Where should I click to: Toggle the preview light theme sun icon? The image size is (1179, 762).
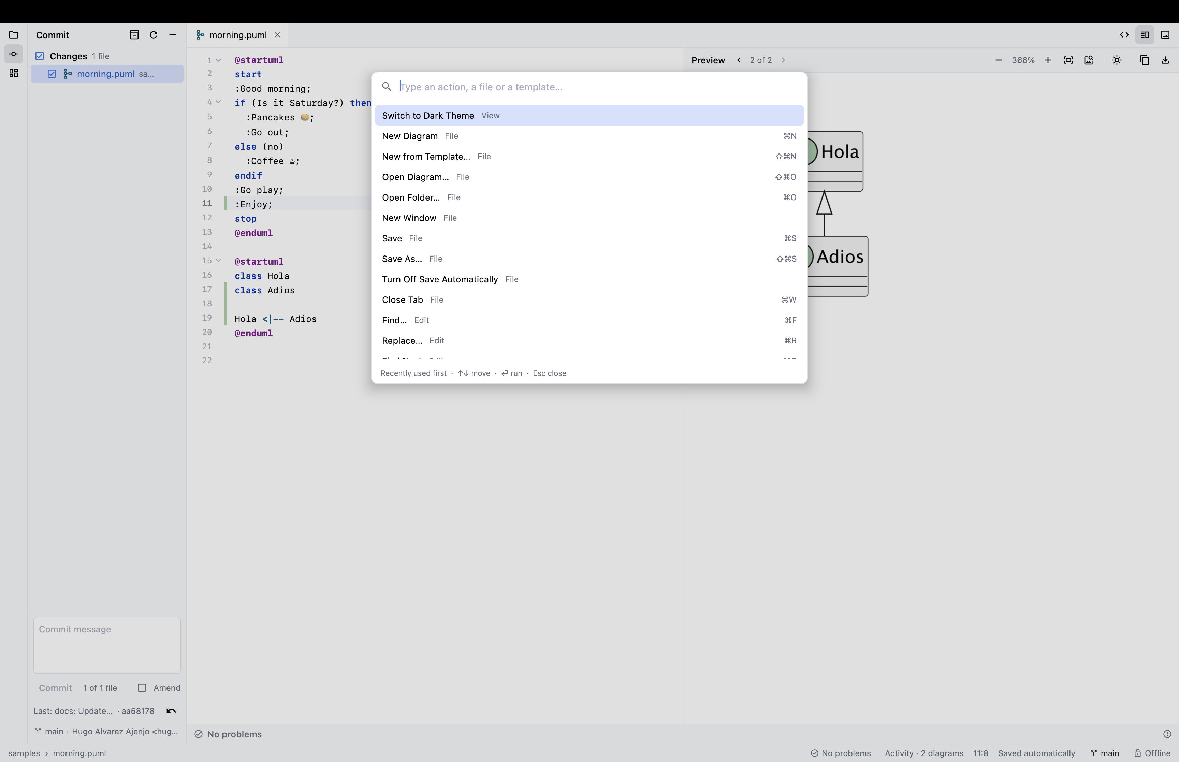(x=1117, y=60)
